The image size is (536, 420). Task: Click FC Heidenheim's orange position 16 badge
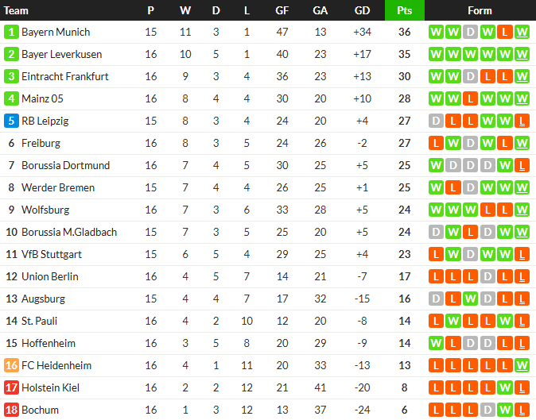(11, 366)
